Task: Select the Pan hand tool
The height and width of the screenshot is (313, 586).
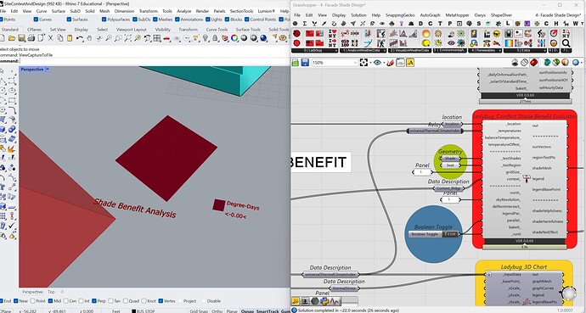Action: point(89,38)
